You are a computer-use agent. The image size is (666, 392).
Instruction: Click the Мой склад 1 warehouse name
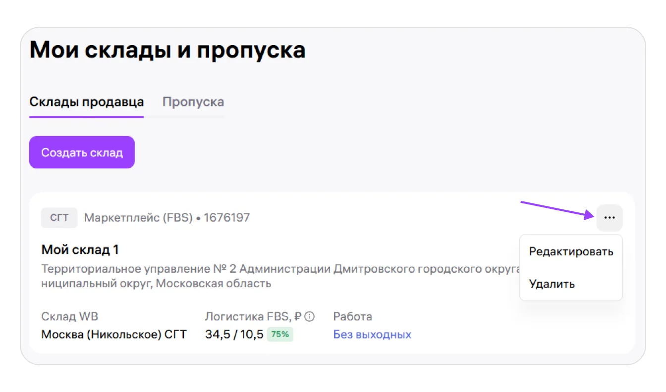coord(80,249)
